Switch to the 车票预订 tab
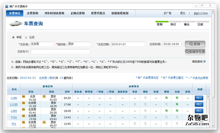The image size is (220, 133). 15,13
